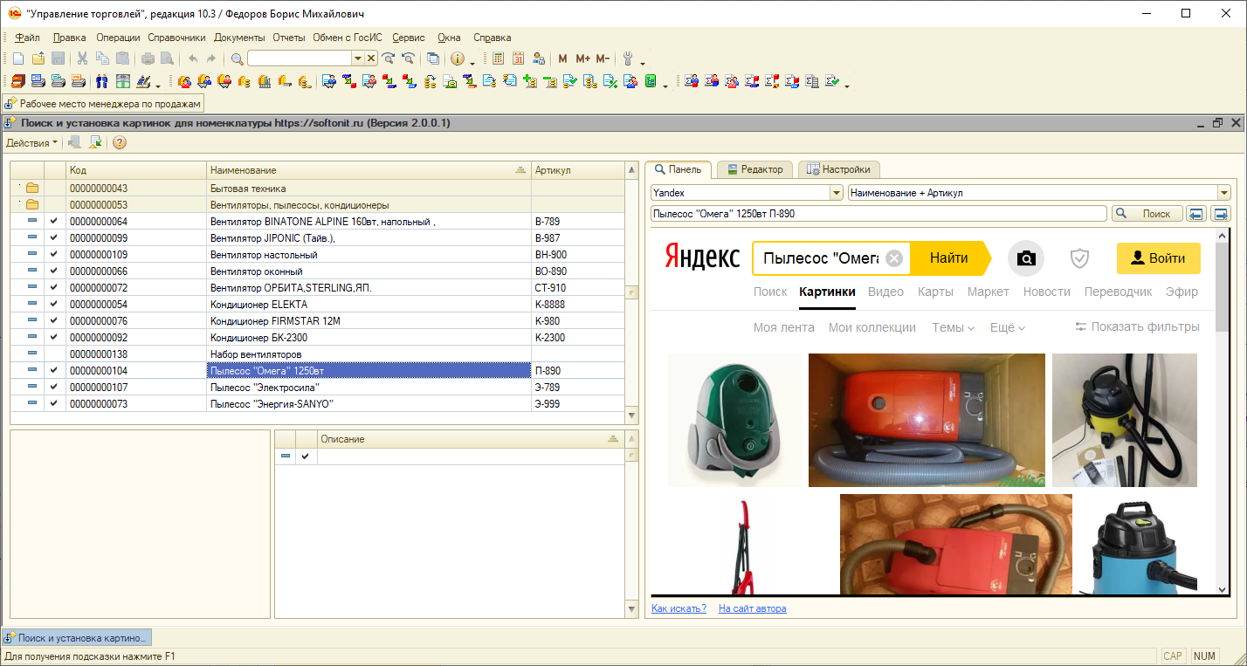Viewport: 1247px width, 666px height.
Task: Open the Справочники menu
Action: coord(176,38)
